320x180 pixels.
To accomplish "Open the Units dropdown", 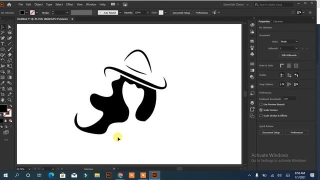I will pyautogui.click(x=289, y=41).
